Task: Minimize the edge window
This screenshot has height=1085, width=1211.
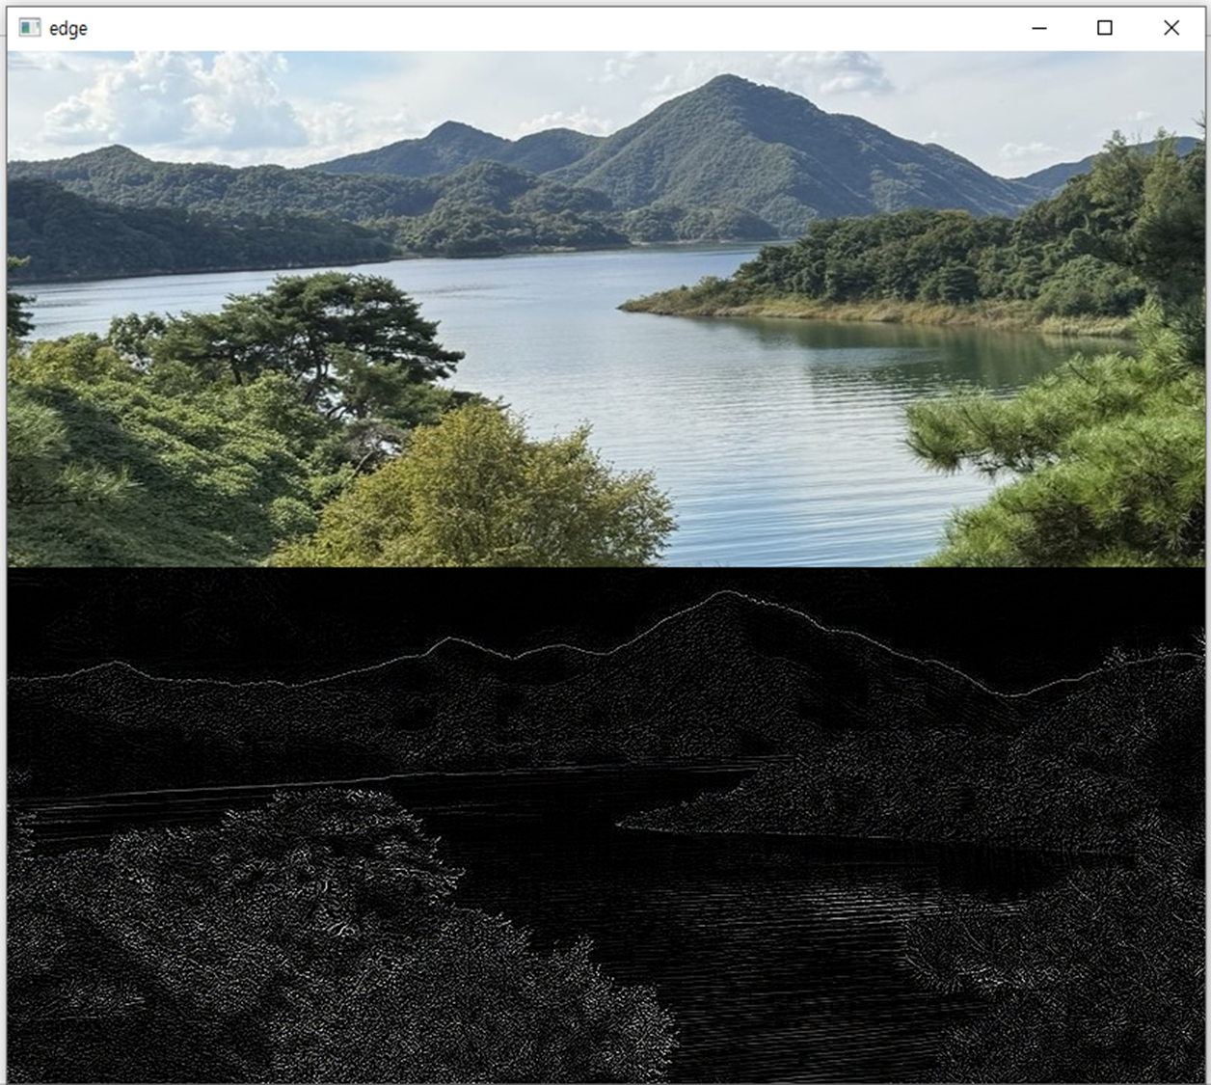Action: point(1038,28)
